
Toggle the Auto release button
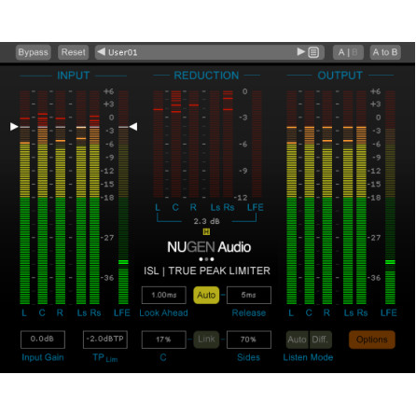206,295
